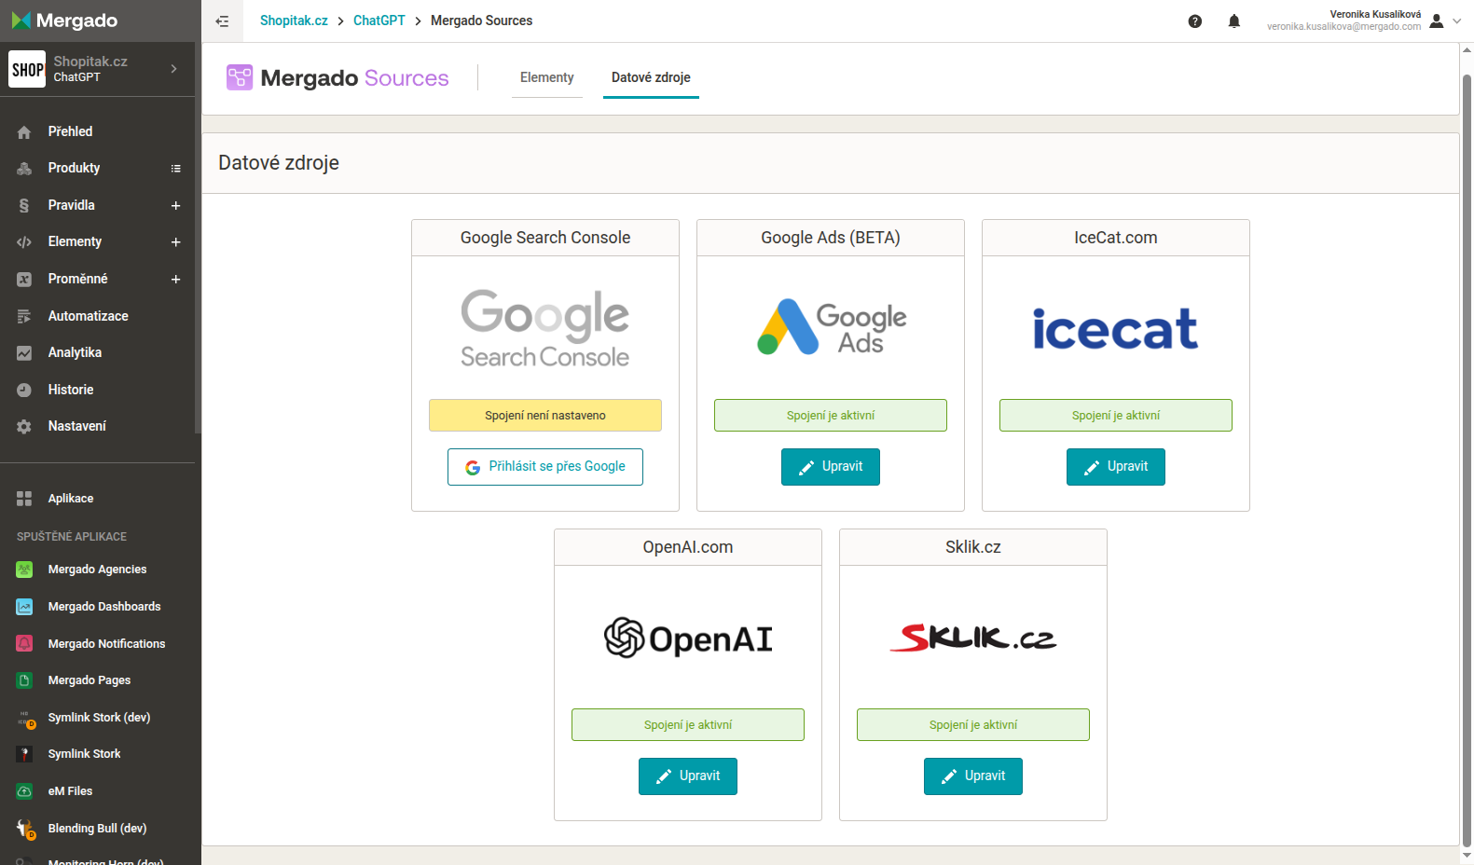Open the Shopitak.cz shop switcher chevron
This screenshot has height=865, width=1474.
(x=174, y=68)
